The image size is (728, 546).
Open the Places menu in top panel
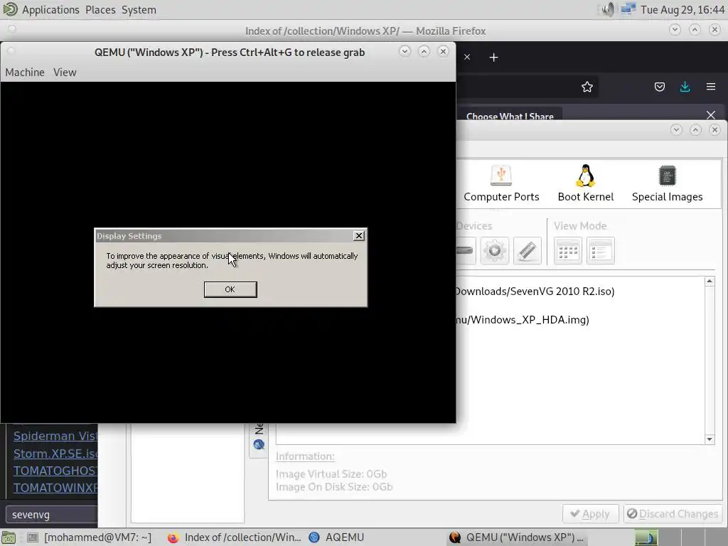[x=100, y=9]
